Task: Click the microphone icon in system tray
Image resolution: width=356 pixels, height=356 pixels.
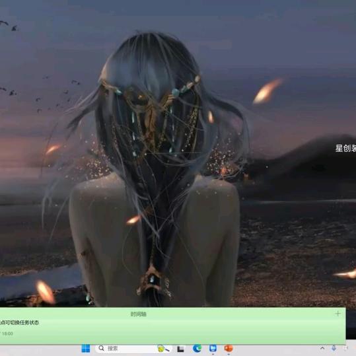Action: (334, 348)
